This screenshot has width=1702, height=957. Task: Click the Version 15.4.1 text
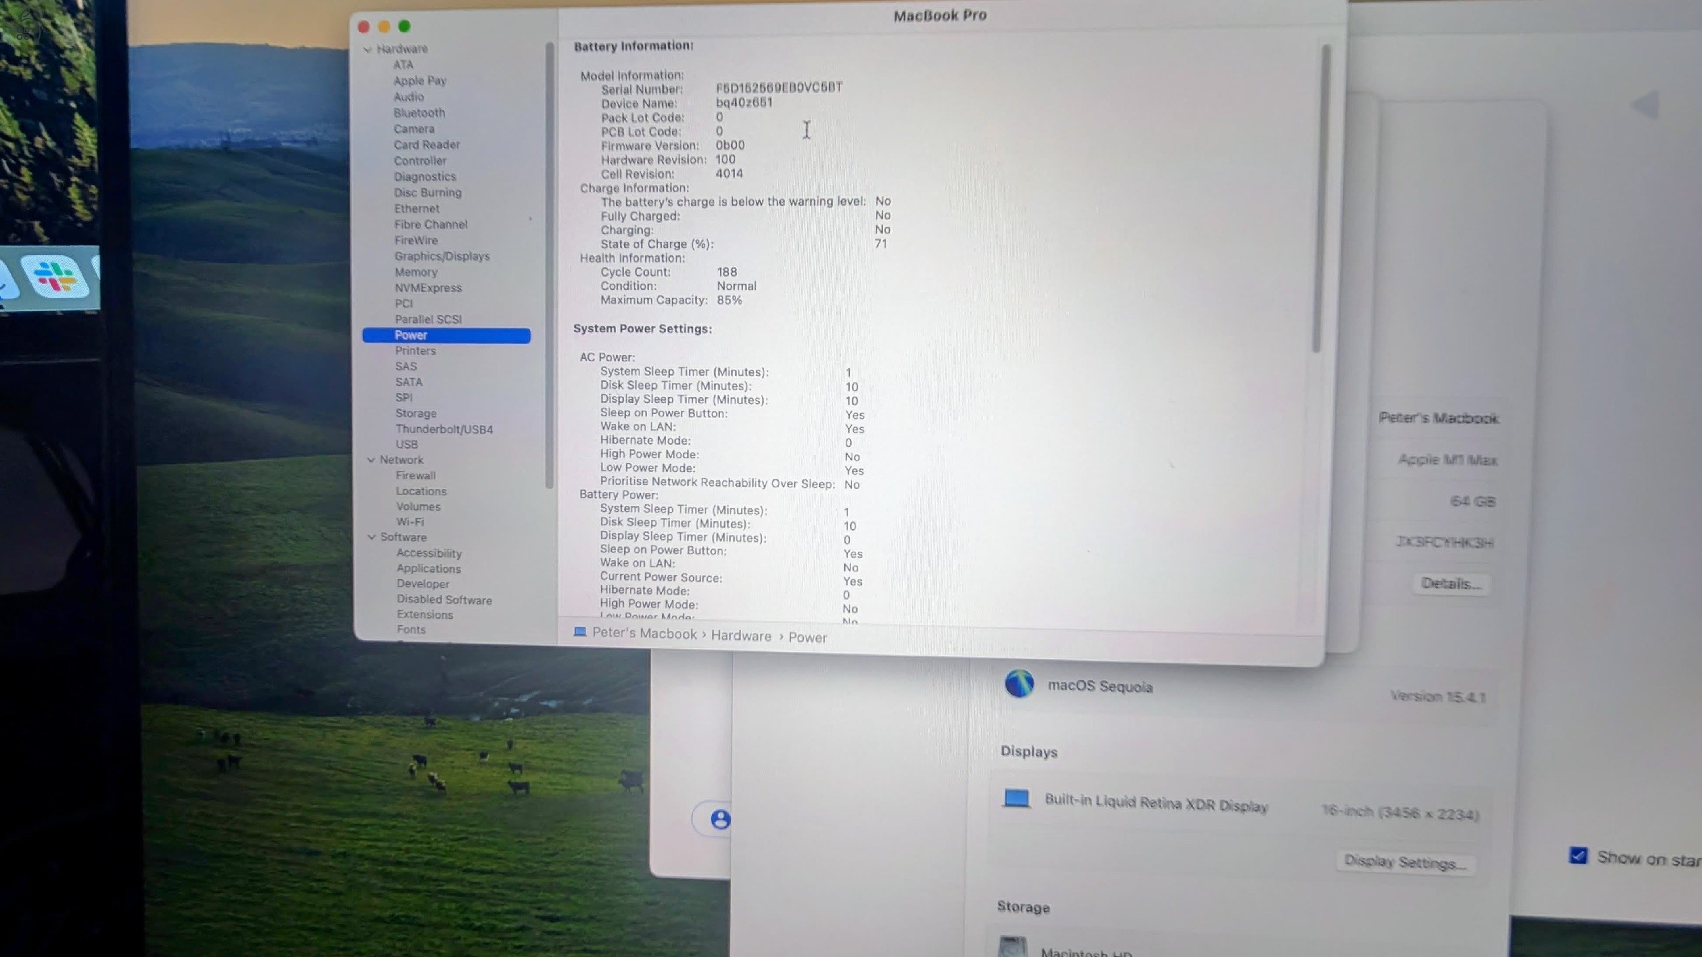[x=1438, y=696]
